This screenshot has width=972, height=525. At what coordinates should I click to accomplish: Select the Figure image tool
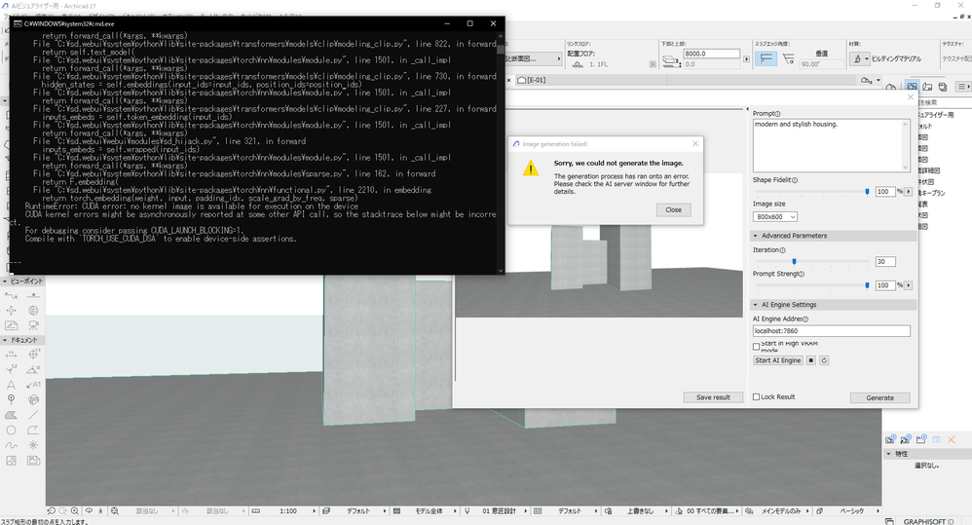(11, 461)
